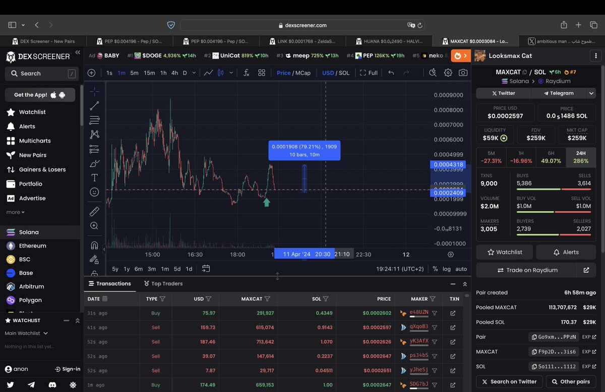Click the Trade on Raydium button
Screen dimensions: 605x392
[527, 270]
